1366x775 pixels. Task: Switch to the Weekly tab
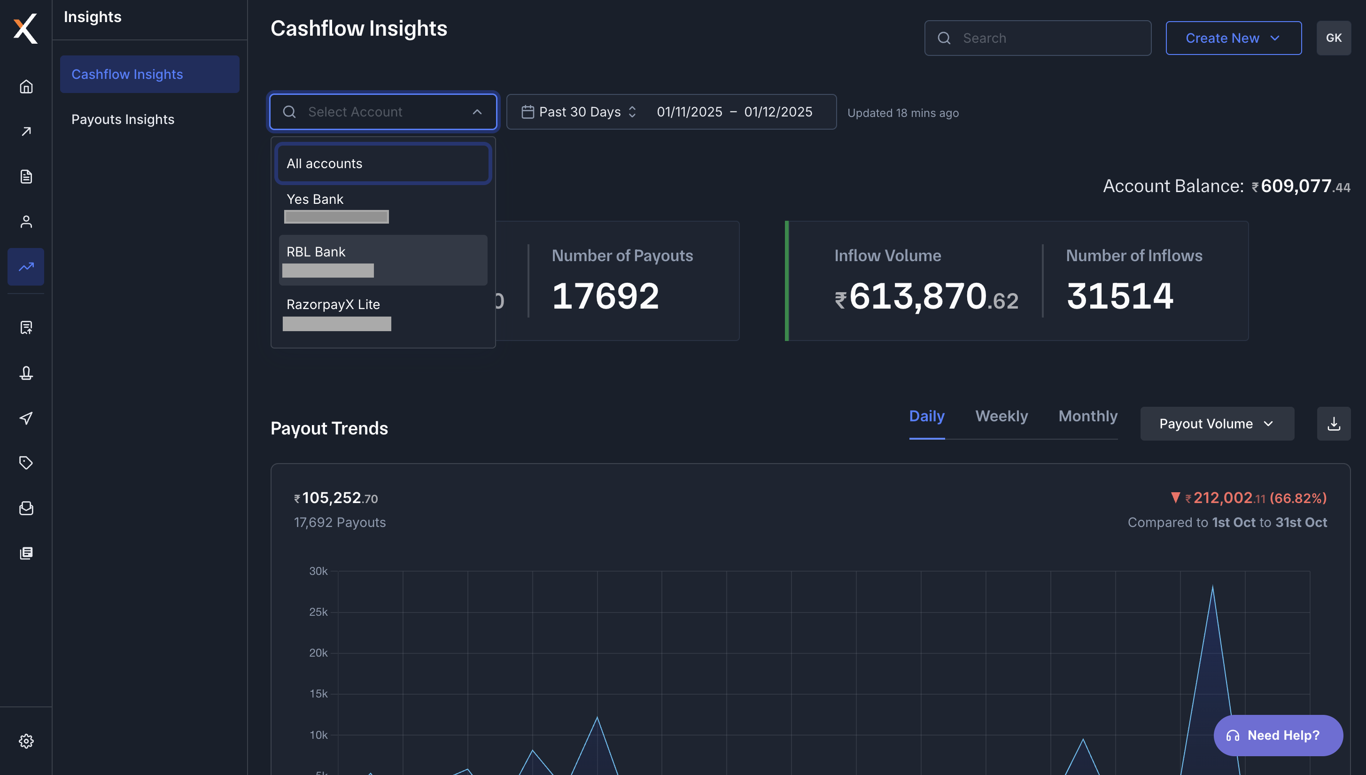click(1001, 416)
